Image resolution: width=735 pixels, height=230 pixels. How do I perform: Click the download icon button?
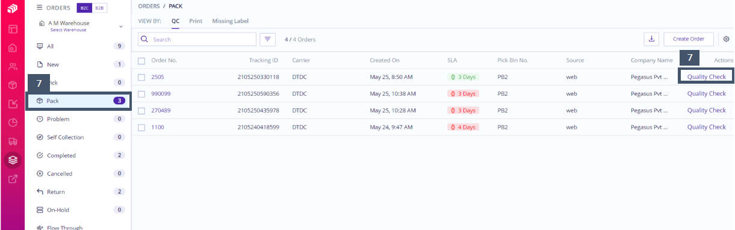pos(651,39)
